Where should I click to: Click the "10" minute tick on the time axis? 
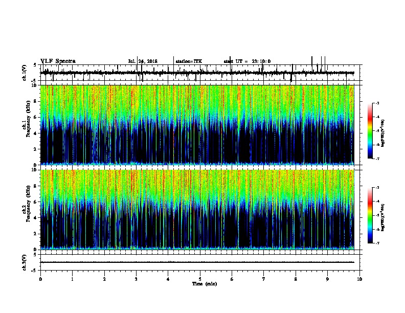(x=359, y=279)
